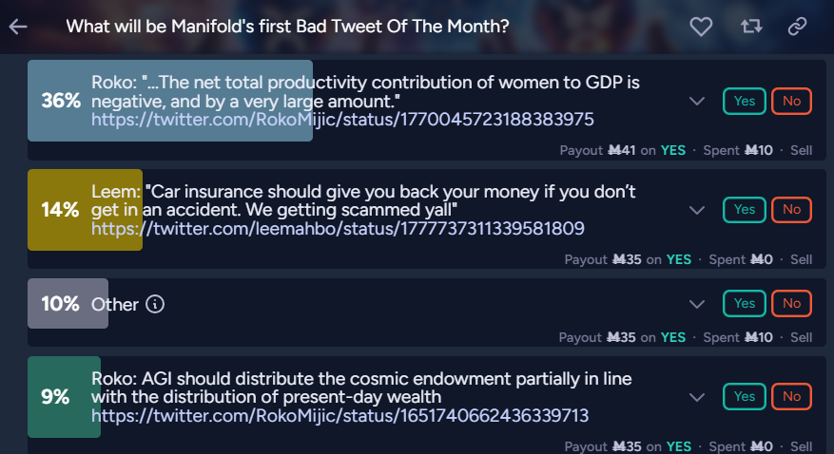Copy market link with the chain icon

(x=797, y=26)
